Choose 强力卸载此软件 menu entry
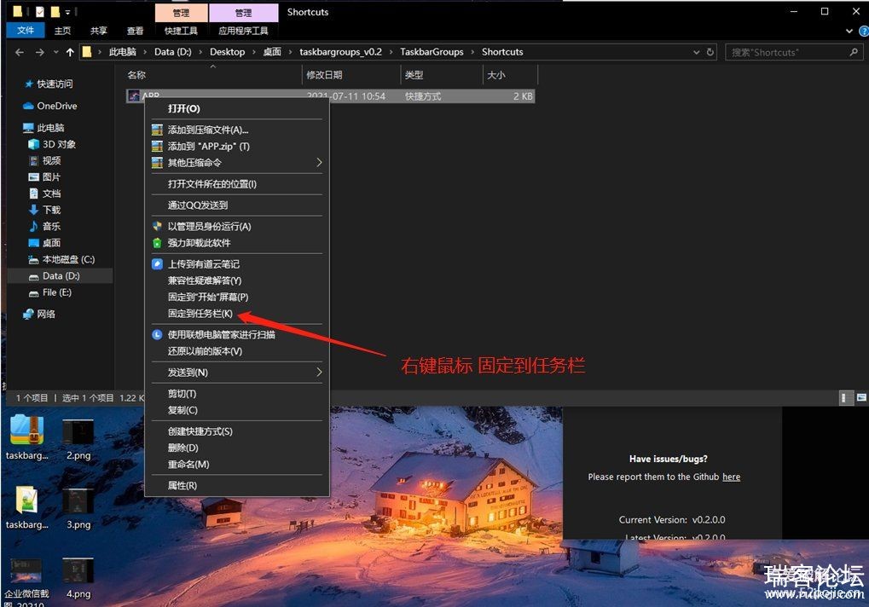Image resolution: width=869 pixels, height=607 pixels. click(236, 243)
